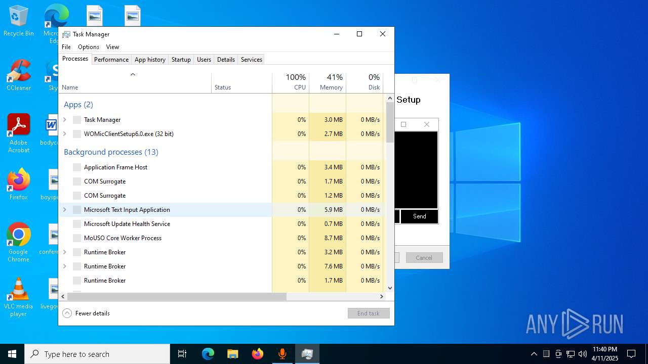Click the Application Frame Host process icon

pyautogui.click(x=77, y=167)
